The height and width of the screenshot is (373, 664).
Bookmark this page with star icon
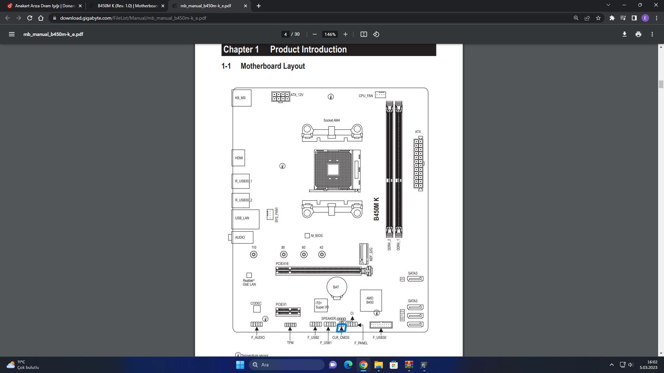598,18
